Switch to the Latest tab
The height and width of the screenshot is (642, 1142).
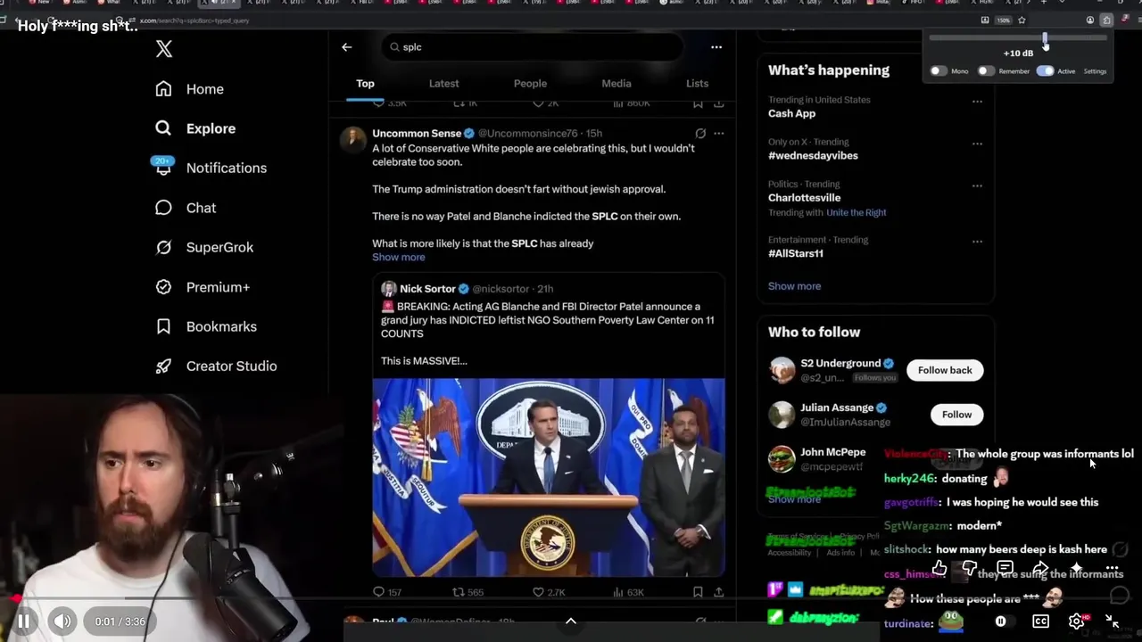tap(443, 84)
